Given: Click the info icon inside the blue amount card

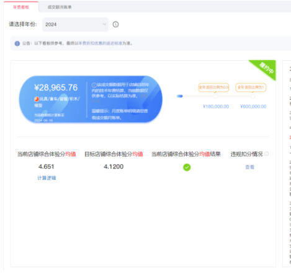Looking at the screenshot, I should pos(94,85).
